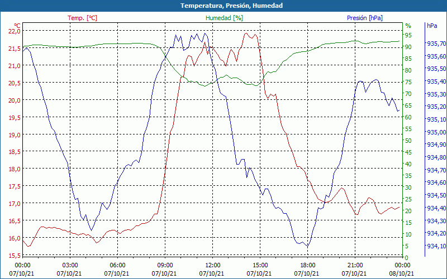Click the pressure axis value '935,30'
The width and height of the screenshot is (447, 279).
click(x=436, y=94)
